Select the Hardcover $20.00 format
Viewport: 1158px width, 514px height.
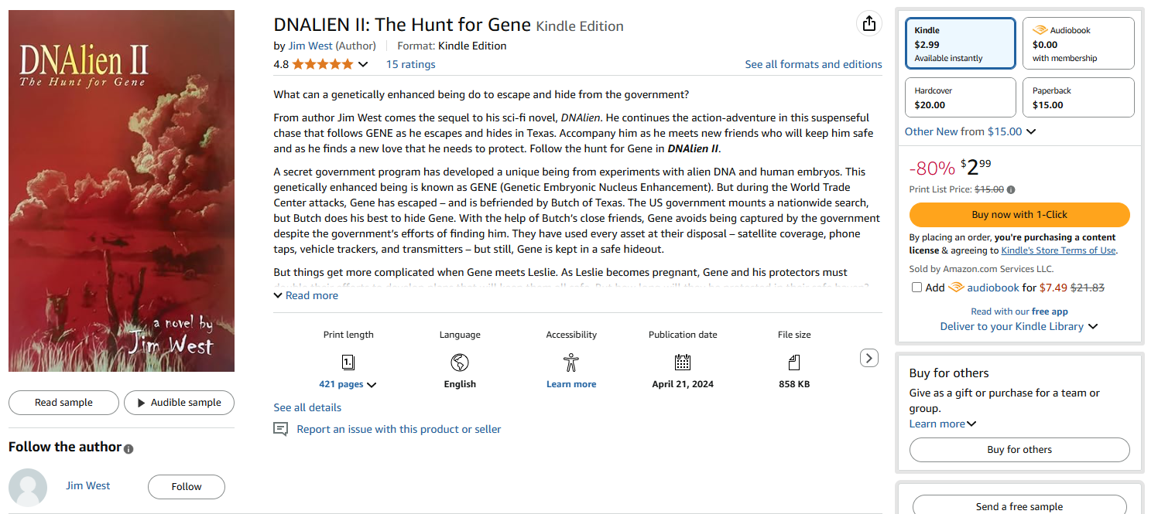point(960,97)
